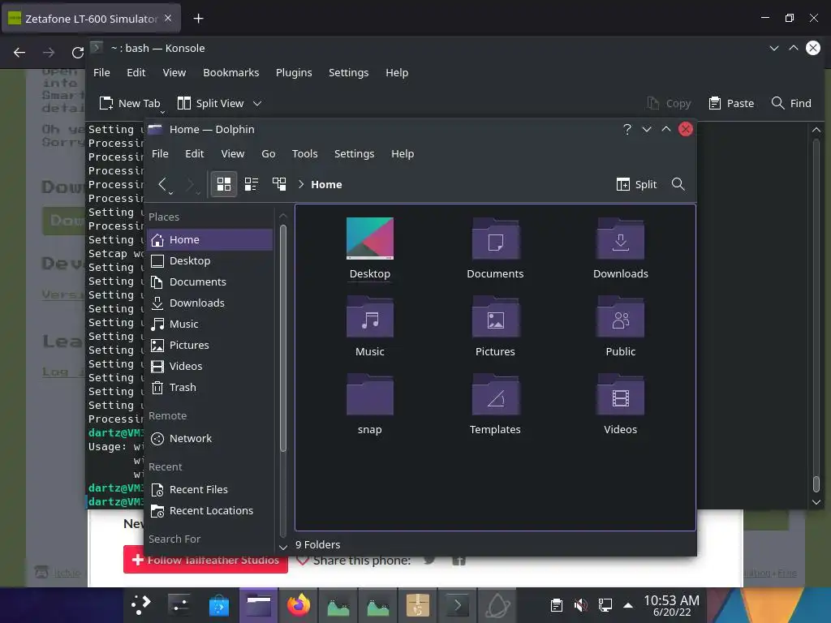Image resolution: width=831 pixels, height=623 pixels.
Task: Go back in the browser
Action: pos(19,53)
